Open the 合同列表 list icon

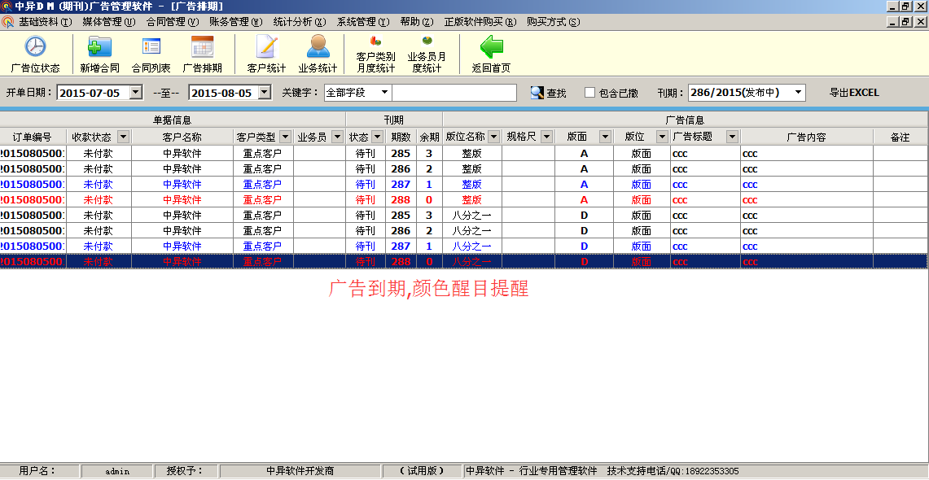(x=151, y=47)
